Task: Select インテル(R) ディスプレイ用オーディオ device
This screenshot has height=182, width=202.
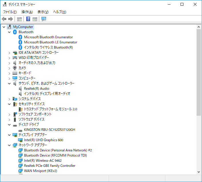Action: (47, 94)
